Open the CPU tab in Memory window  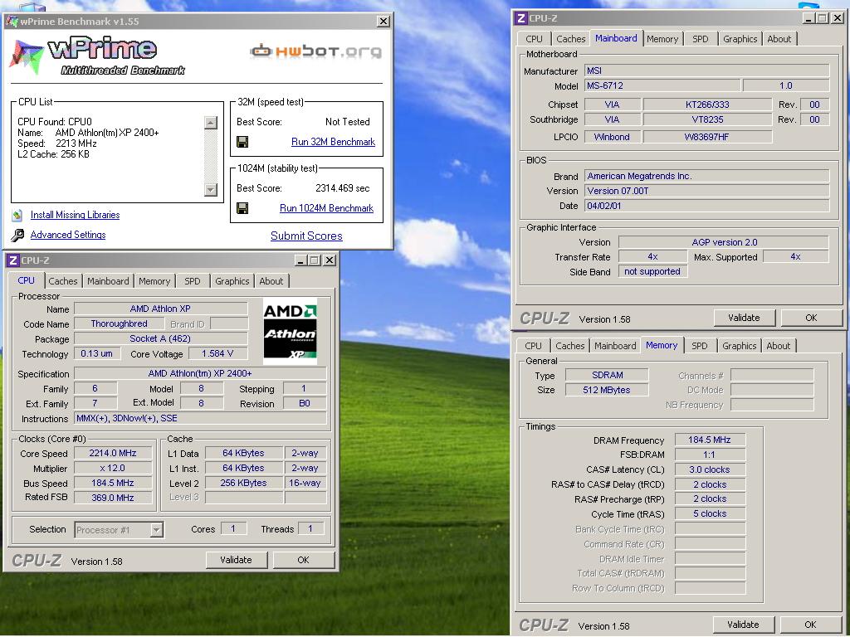click(x=534, y=346)
